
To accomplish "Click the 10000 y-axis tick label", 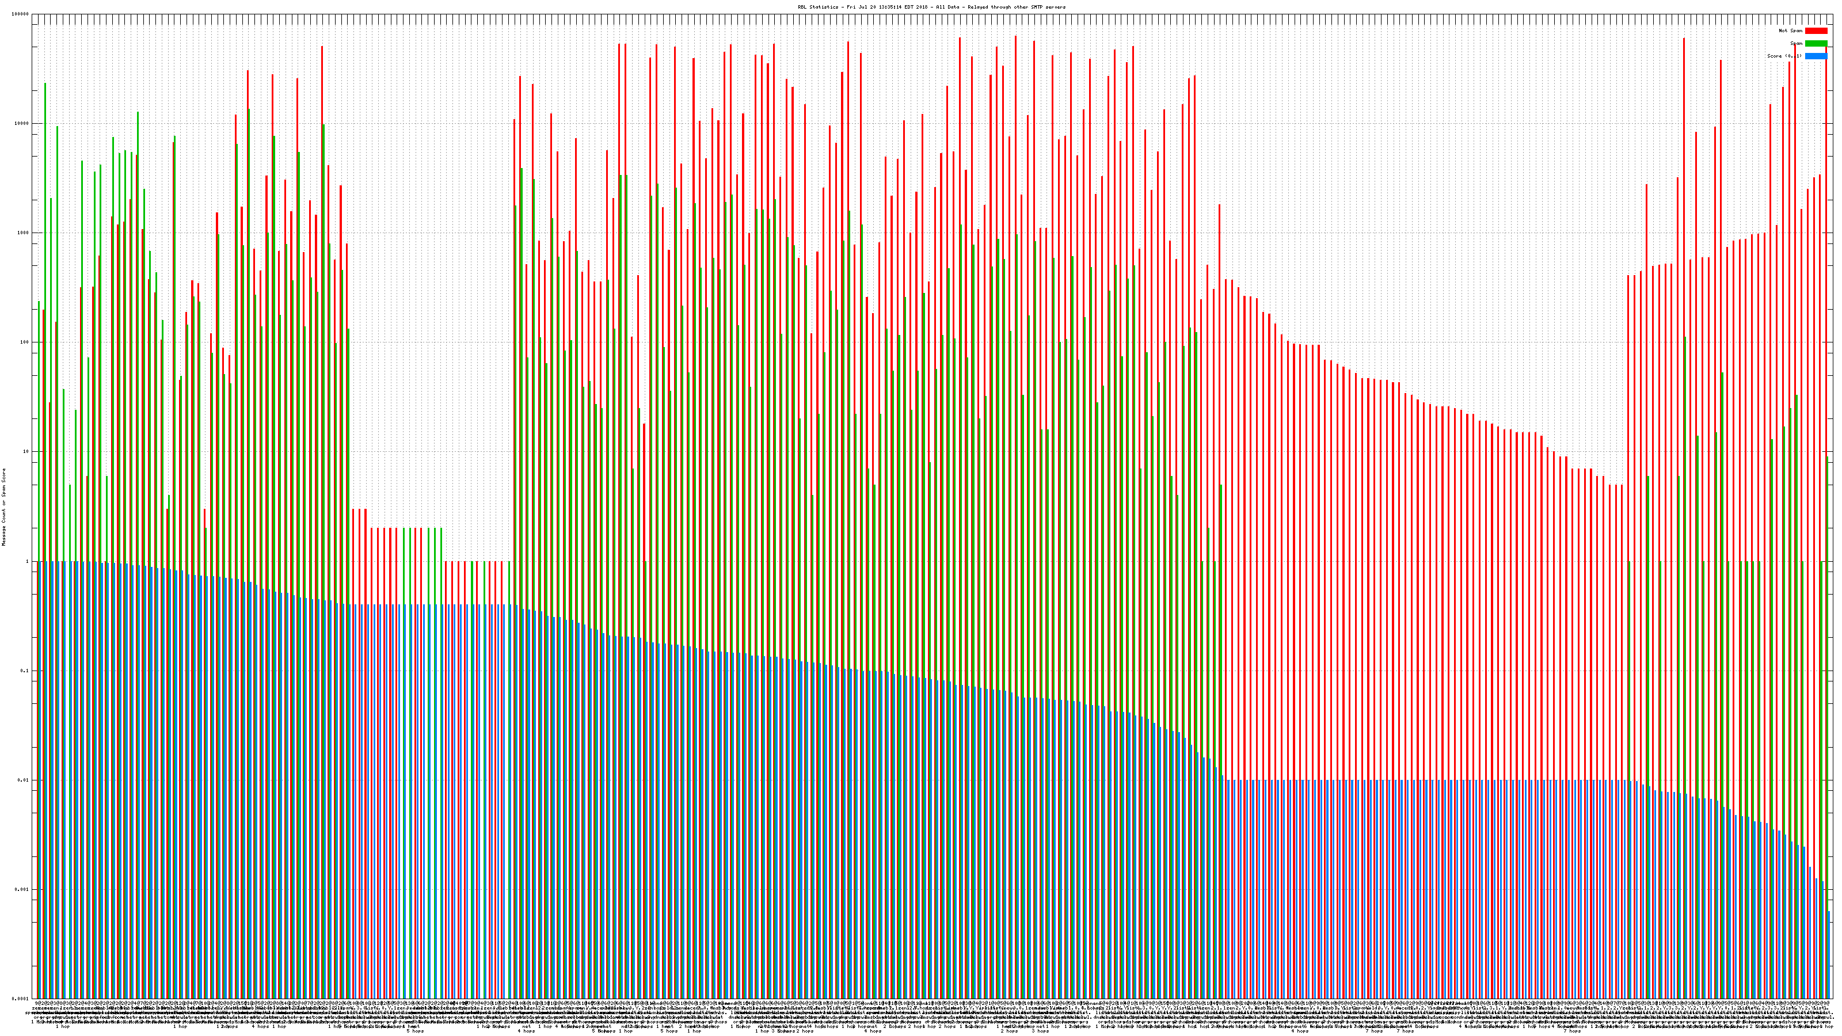I will (22, 124).
